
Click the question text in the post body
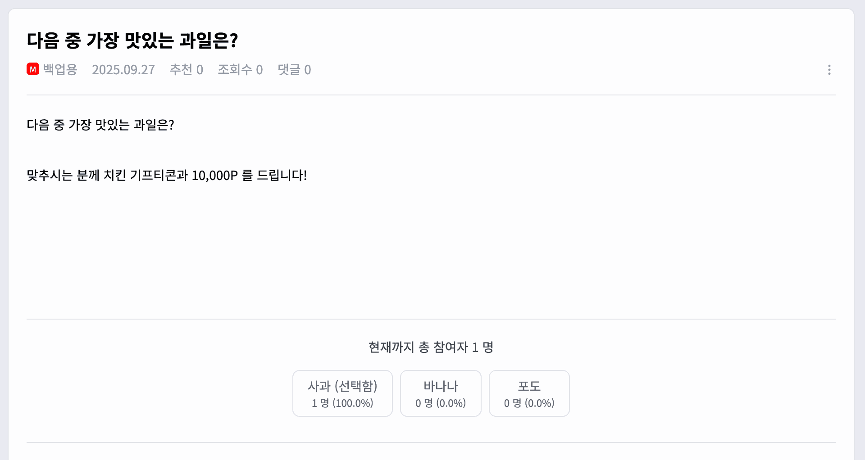pos(100,125)
